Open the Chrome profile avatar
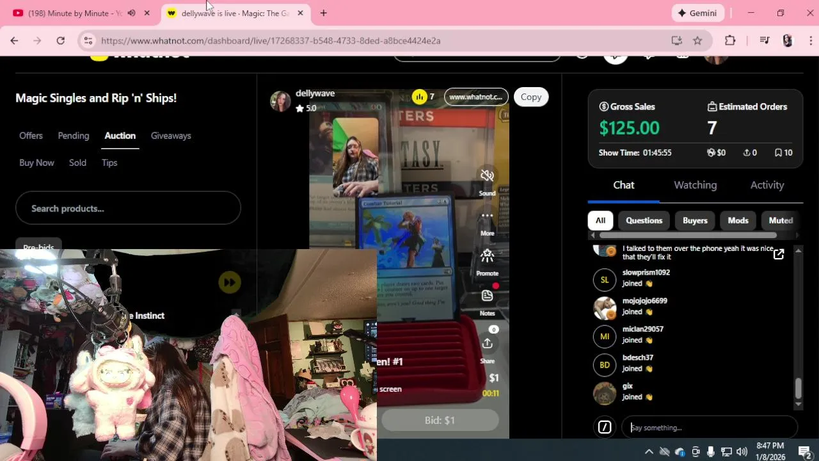819x461 pixels. coord(788,40)
